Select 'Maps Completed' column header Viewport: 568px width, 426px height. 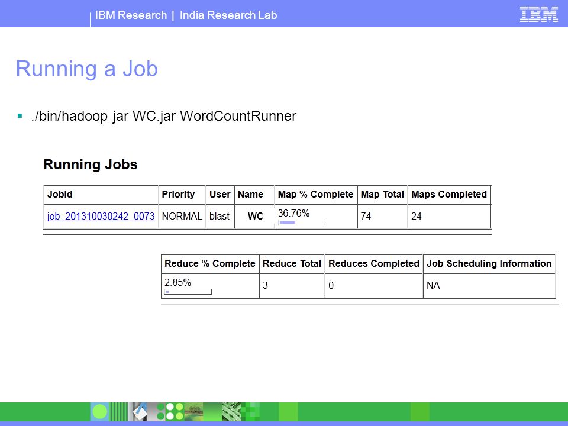(449, 195)
